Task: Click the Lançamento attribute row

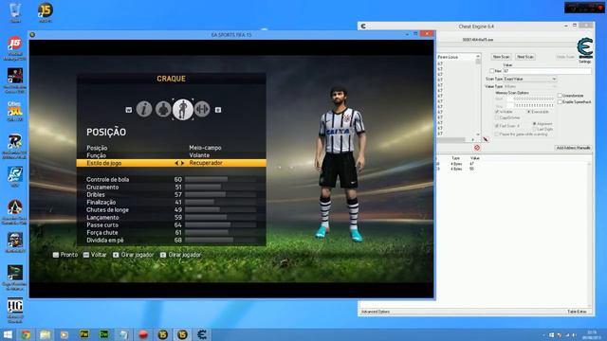Action: (x=171, y=217)
